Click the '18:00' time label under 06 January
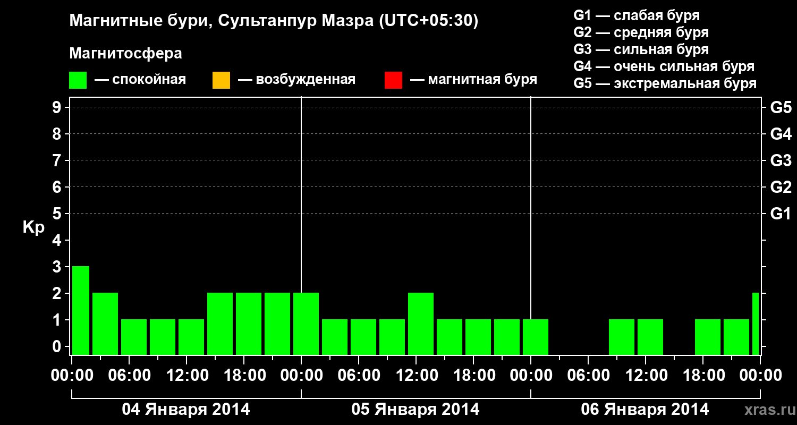The width and height of the screenshot is (797, 425). pyautogui.click(x=705, y=376)
